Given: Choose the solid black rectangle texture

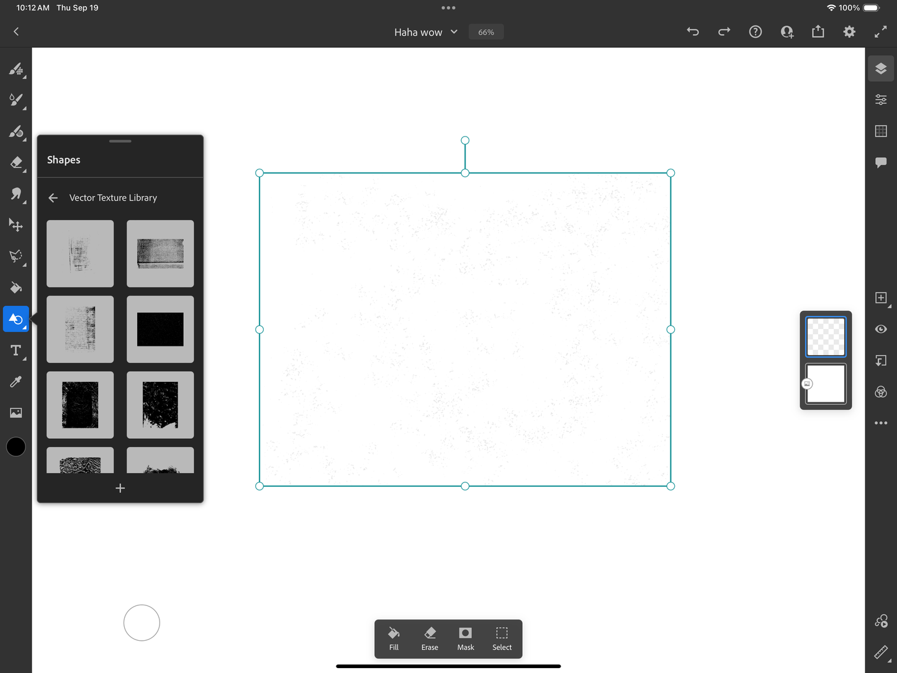Looking at the screenshot, I should point(160,329).
